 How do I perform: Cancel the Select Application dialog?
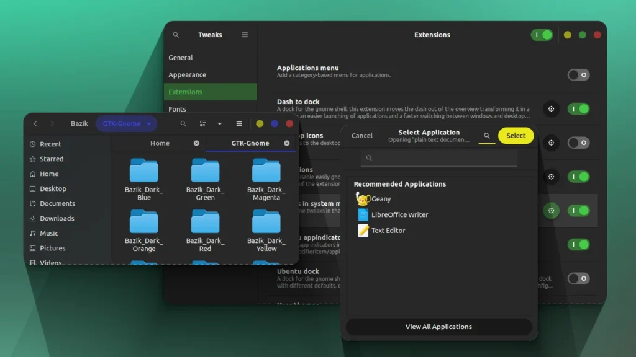[362, 136]
